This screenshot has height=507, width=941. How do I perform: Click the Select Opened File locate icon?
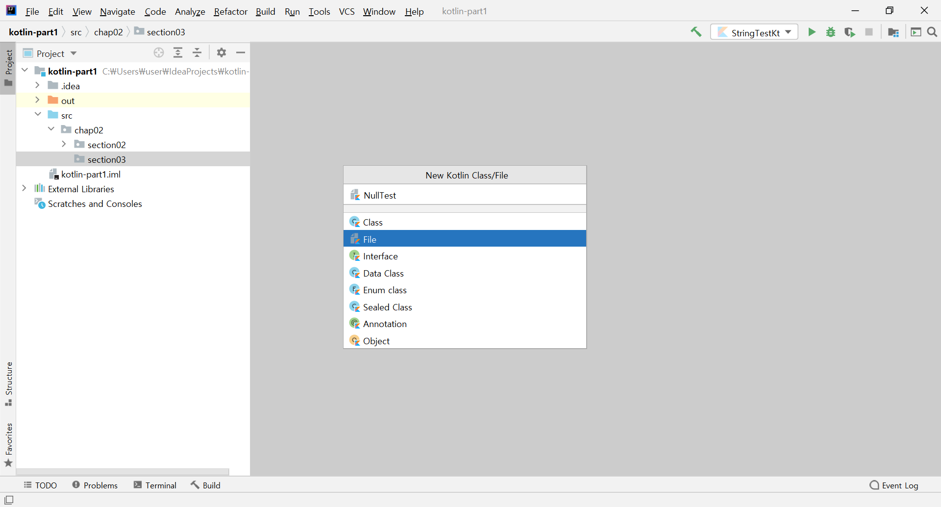pos(159,53)
